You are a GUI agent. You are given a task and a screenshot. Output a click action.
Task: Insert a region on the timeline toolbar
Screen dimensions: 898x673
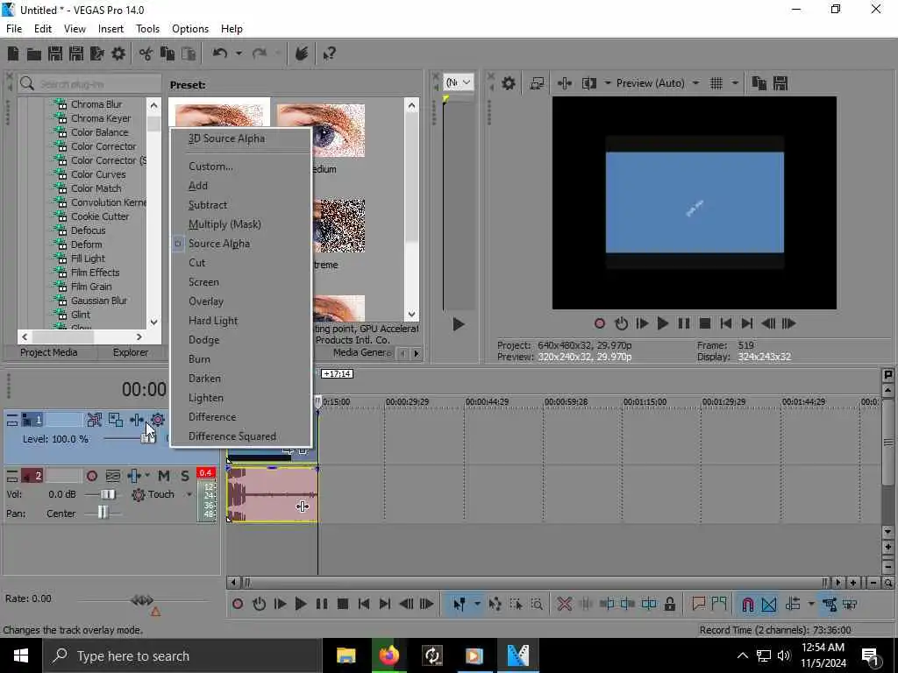point(719,604)
